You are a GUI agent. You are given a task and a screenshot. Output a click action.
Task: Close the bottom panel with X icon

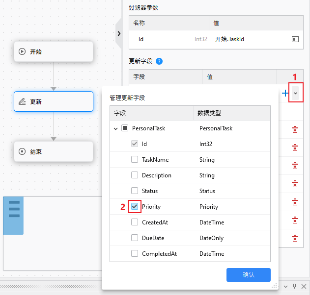(303, 286)
